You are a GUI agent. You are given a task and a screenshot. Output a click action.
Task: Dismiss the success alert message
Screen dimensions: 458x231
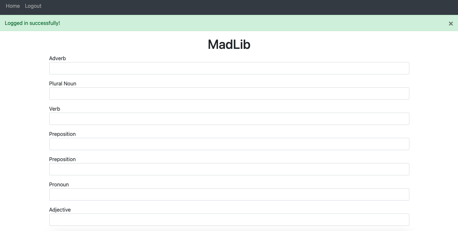pyautogui.click(x=451, y=23)
